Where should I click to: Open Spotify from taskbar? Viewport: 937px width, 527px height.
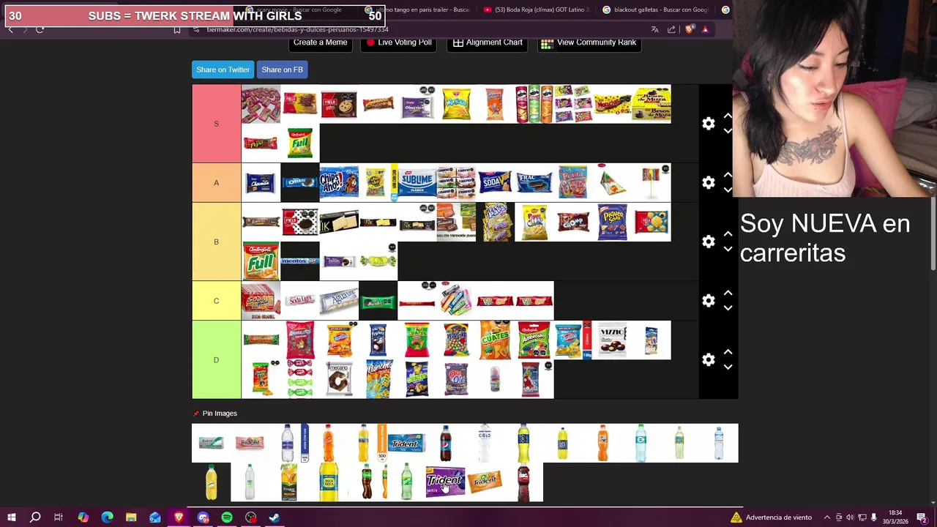coord(227,517)
